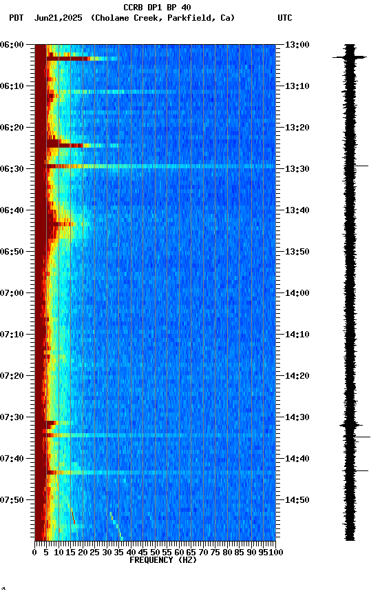
Task: Click the '07:50' PDT time label
Action: point(12,500)
